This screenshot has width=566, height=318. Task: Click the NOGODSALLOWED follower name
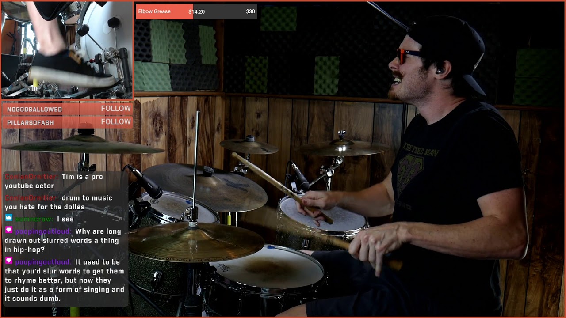(x=34, y=109)
